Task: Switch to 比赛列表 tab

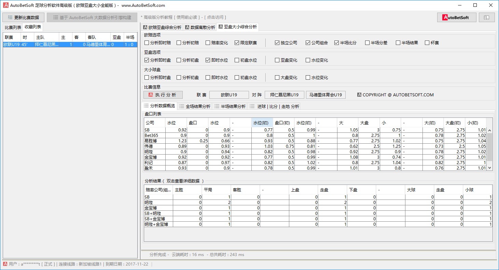Action: pyautogui.click(x=13, y=27)
